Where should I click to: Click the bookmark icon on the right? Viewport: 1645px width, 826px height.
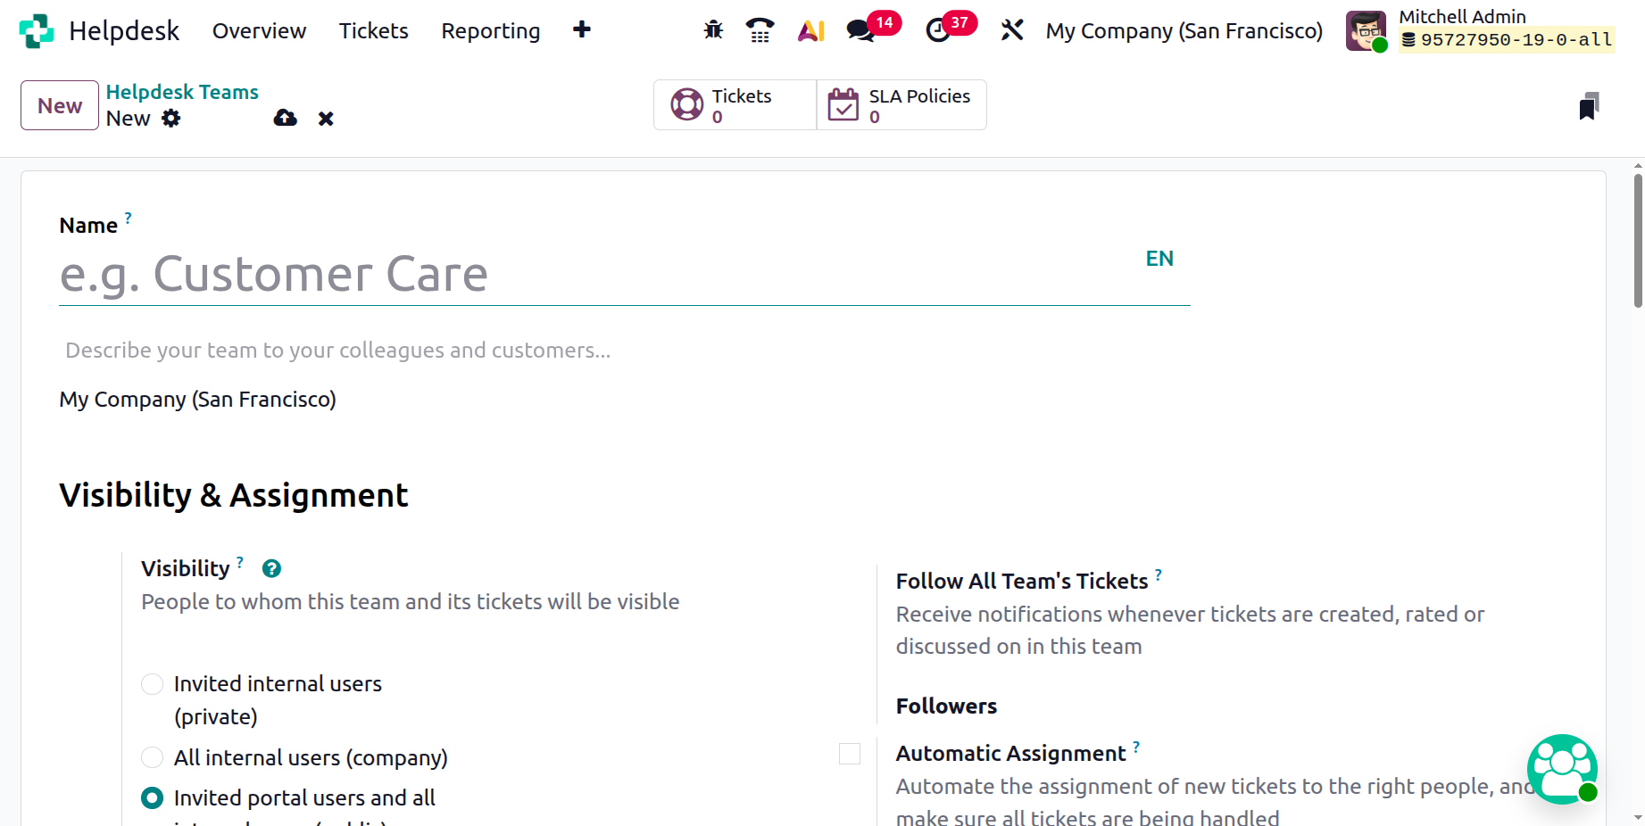(1589, 106)
